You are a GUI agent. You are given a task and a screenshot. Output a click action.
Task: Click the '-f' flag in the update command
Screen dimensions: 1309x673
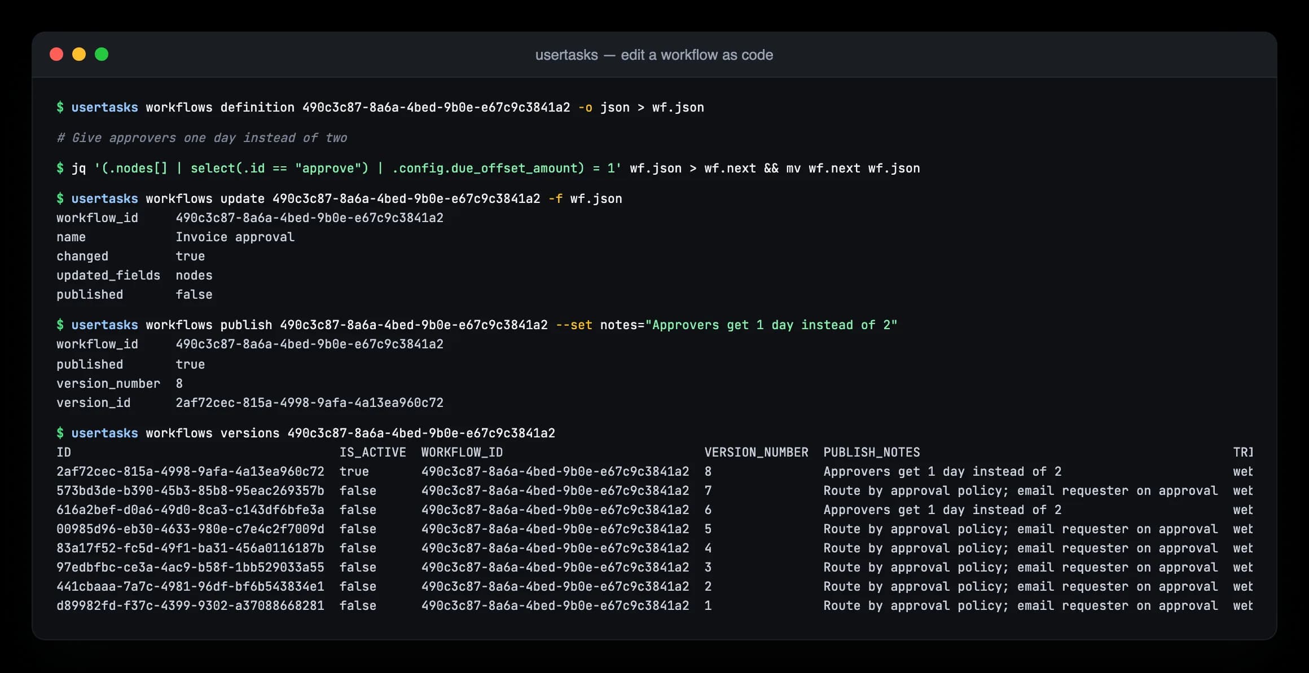pyautogui.click(x=555, y=198)
